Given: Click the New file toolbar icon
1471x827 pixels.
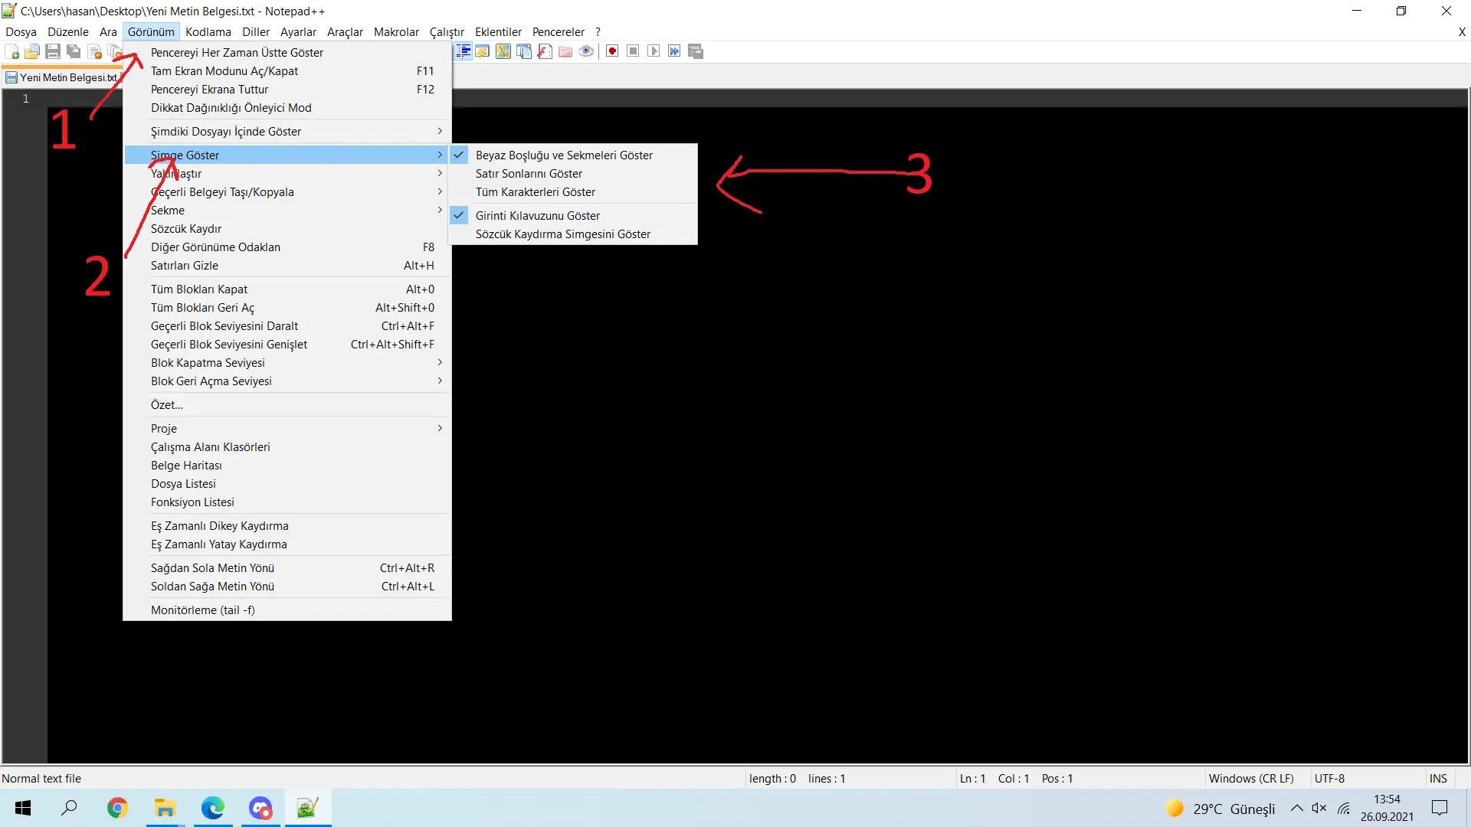Looking at the screenshot, I should [12, 51].
